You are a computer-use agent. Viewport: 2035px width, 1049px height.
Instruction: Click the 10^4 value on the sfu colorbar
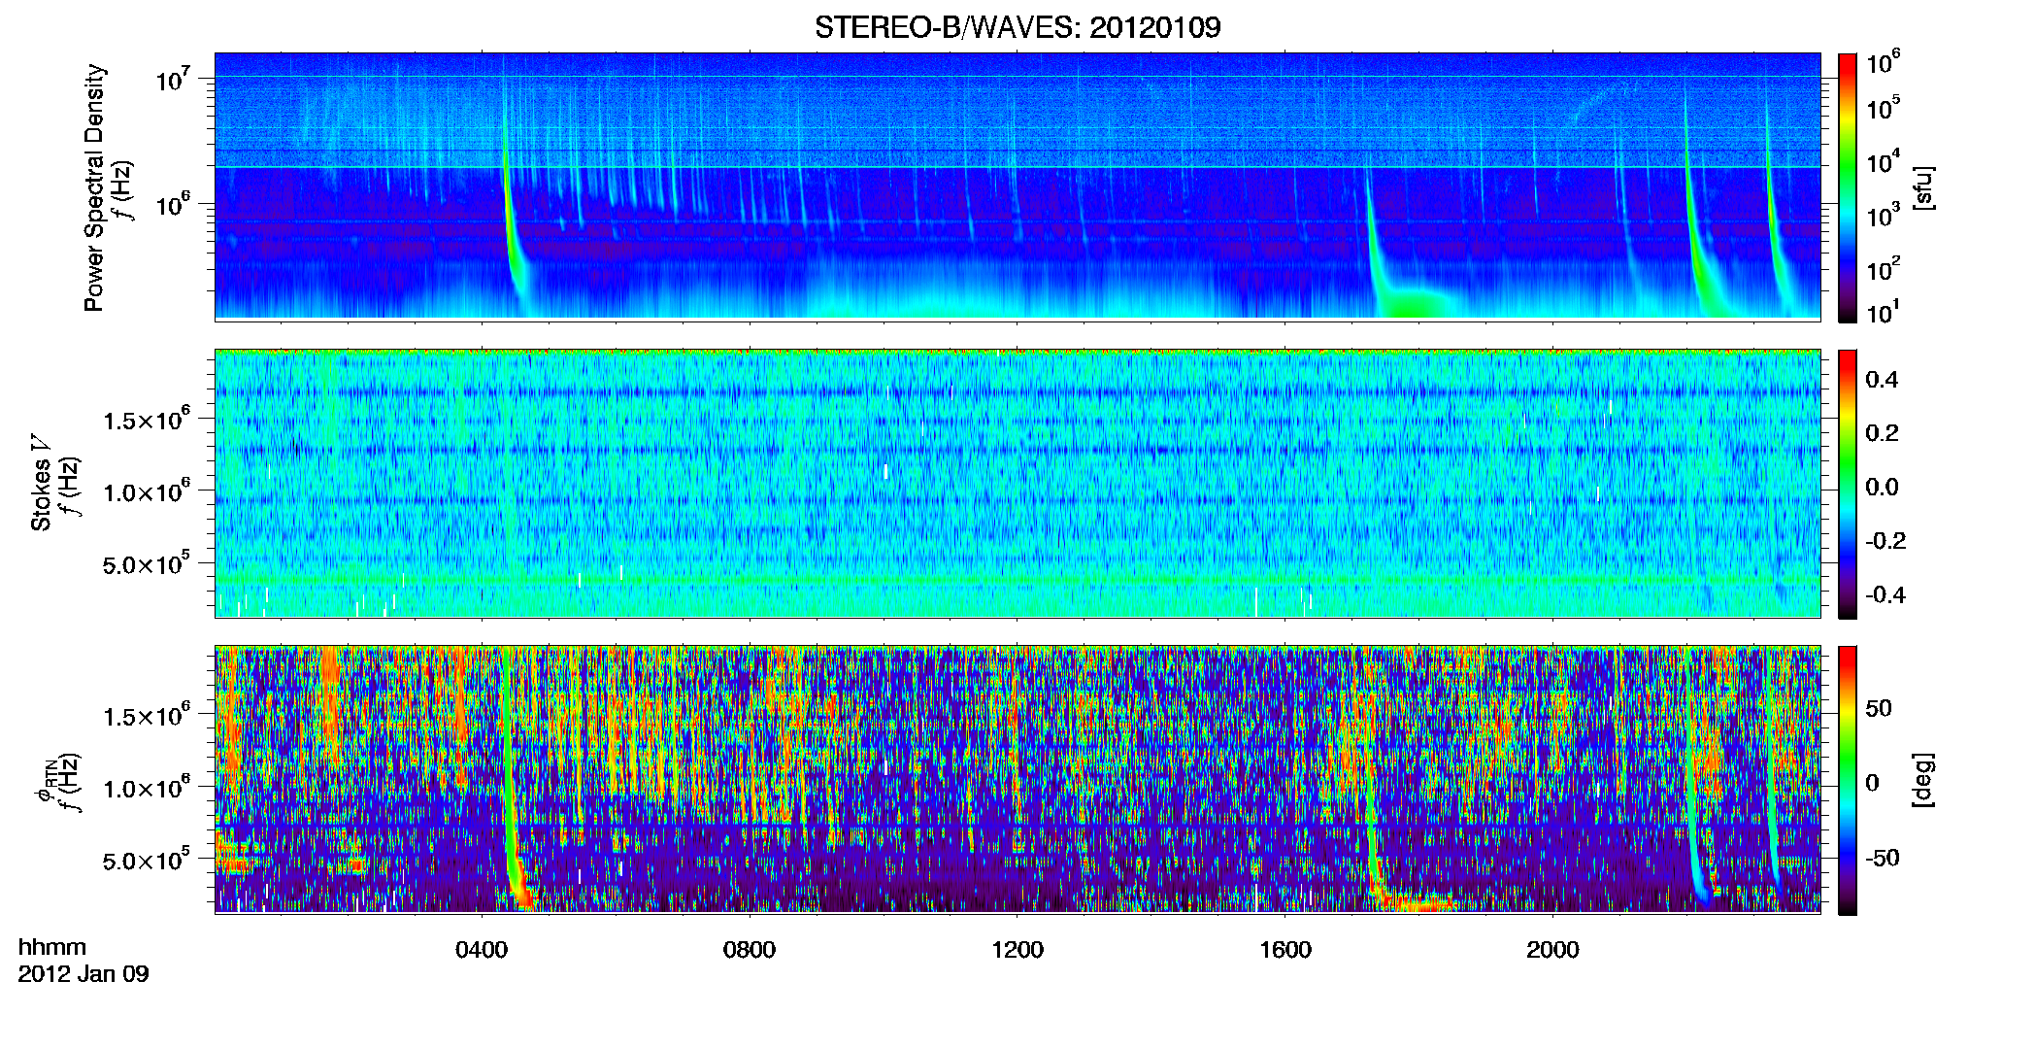(1884, 162)
